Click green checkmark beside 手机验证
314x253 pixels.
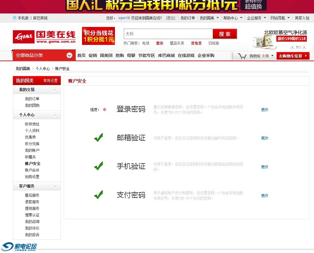coord(98,166)
